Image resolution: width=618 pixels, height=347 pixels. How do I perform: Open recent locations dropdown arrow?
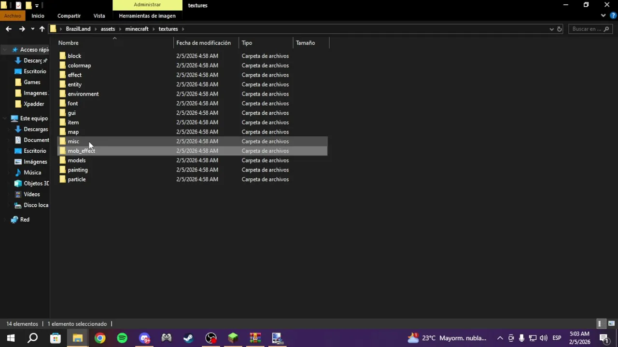tap(32, 29)
